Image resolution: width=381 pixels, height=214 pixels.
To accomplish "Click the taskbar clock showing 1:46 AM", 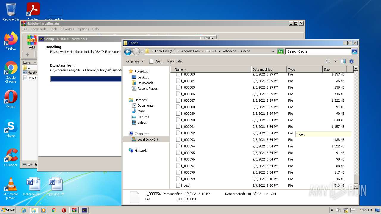I will 366,210.
